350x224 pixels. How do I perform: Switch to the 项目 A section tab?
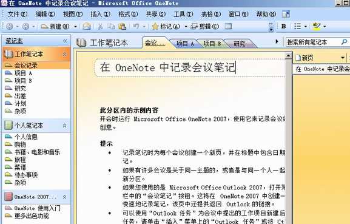[x=185, y=44]
